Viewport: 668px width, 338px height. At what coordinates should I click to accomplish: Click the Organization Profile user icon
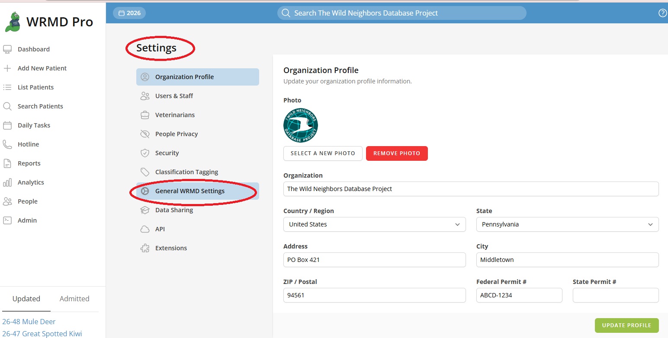(x=145, y=77)
